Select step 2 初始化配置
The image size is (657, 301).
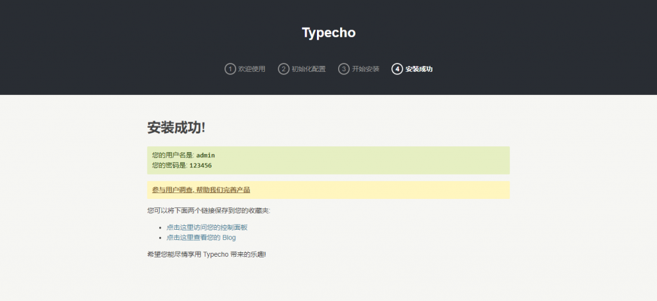click(302, 69)
